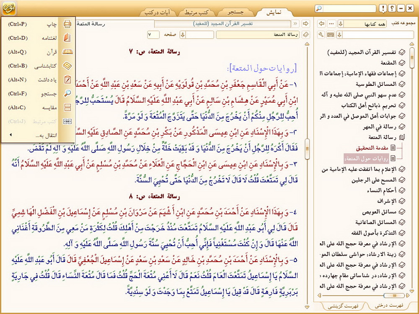Click the wrench settings icon
This screenshot has height=314, width=419.
(321, 35)
